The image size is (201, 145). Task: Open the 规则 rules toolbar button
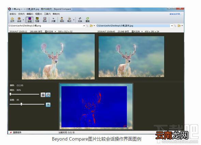coord(62,19)
